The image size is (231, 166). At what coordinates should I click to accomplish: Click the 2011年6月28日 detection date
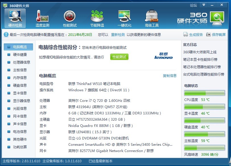point(80,35)
